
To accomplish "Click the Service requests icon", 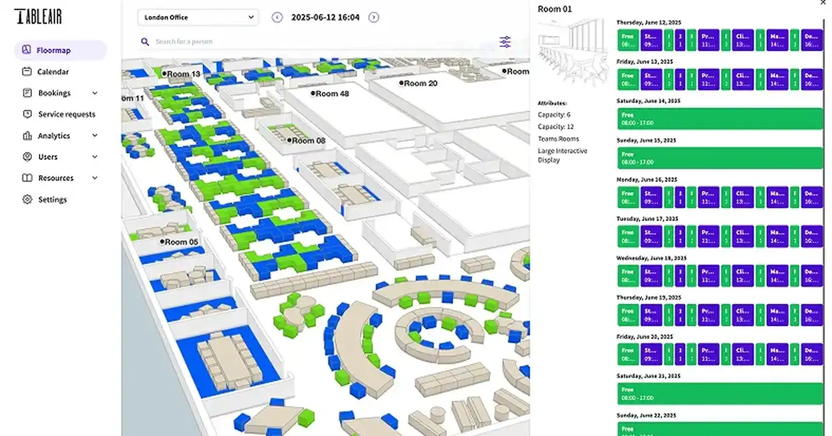I will pyautogui.click(x=26, y=114).
